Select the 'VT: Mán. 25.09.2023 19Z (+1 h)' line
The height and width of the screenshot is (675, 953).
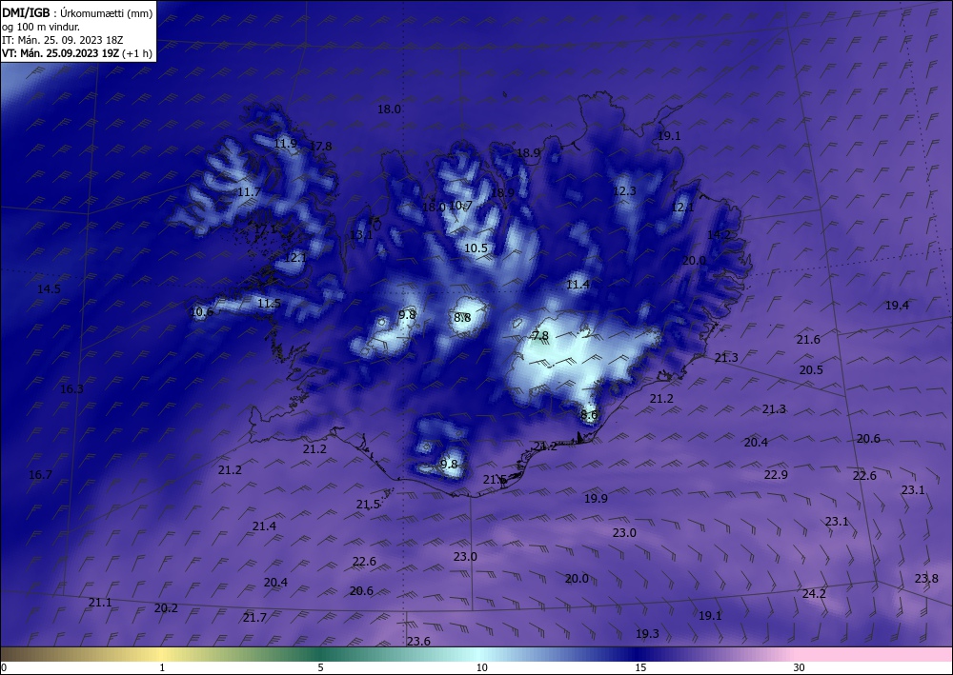(x=77, y=53)
